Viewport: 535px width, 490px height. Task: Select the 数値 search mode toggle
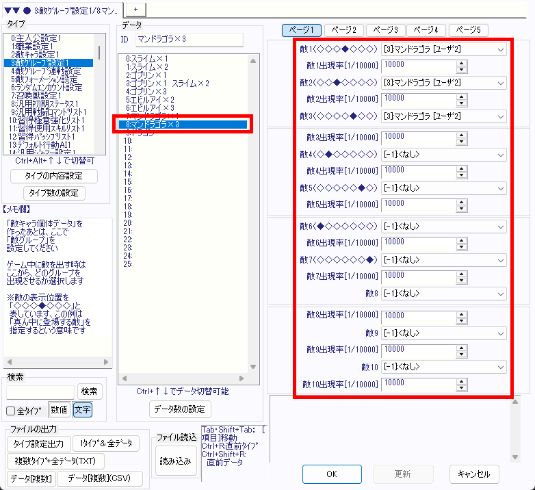pyautogui.click(x=59, y=410)
